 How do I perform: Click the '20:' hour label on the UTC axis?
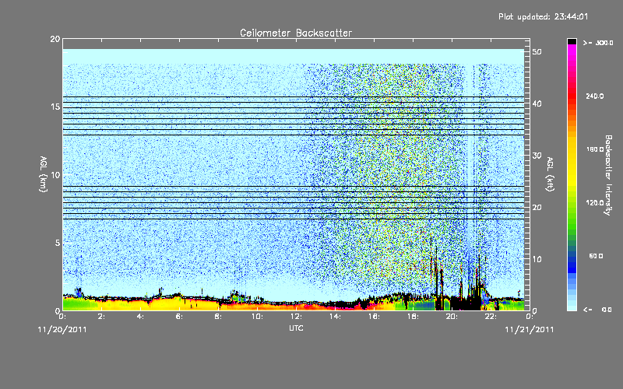point(452,317)
